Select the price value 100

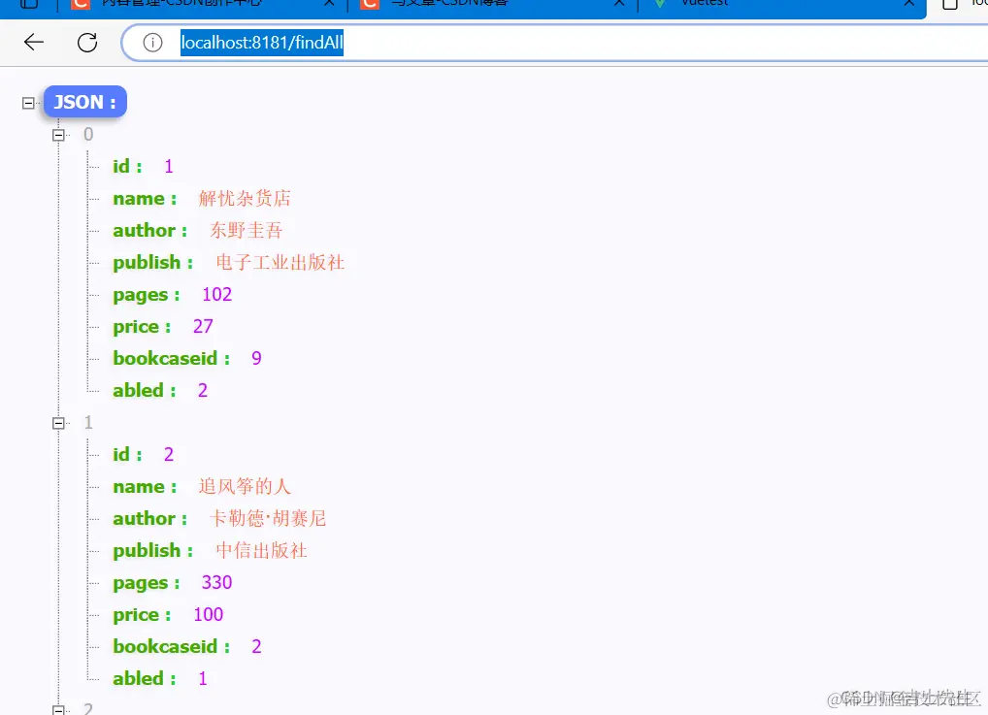pos(208,614)
